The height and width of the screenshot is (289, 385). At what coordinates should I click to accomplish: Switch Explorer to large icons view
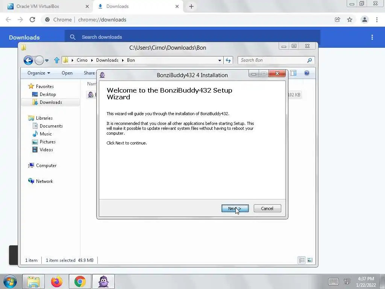310,260
